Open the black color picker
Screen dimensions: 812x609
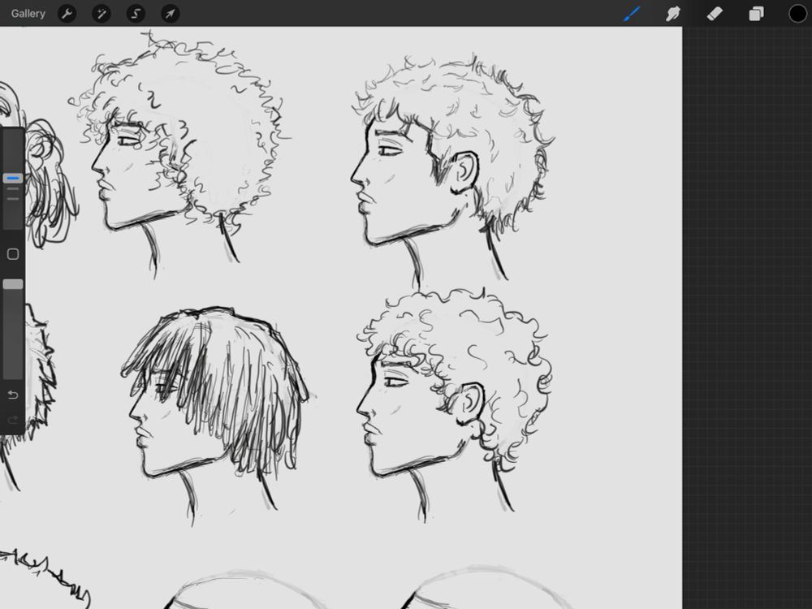797,14
